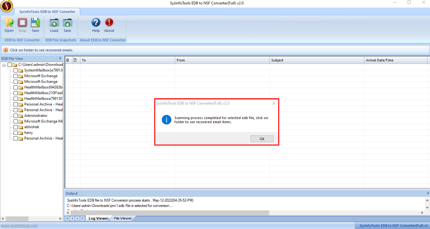Screen dimensions: 430x229
Task: Click the Output panel scroll down arrow
Action: click(x=427, y=207)
